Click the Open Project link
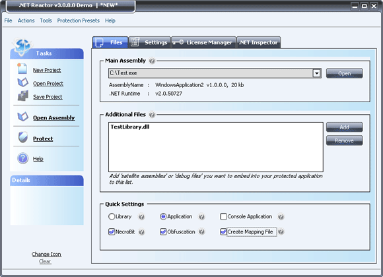Screen dimensions: 383x277 pyautogui.click(x=48, y=84)
